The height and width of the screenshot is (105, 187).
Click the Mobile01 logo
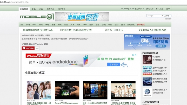(37, 17)
